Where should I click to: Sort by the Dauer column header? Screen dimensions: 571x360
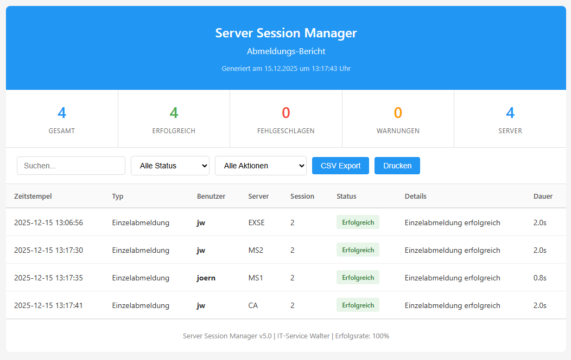click(543, 196)
